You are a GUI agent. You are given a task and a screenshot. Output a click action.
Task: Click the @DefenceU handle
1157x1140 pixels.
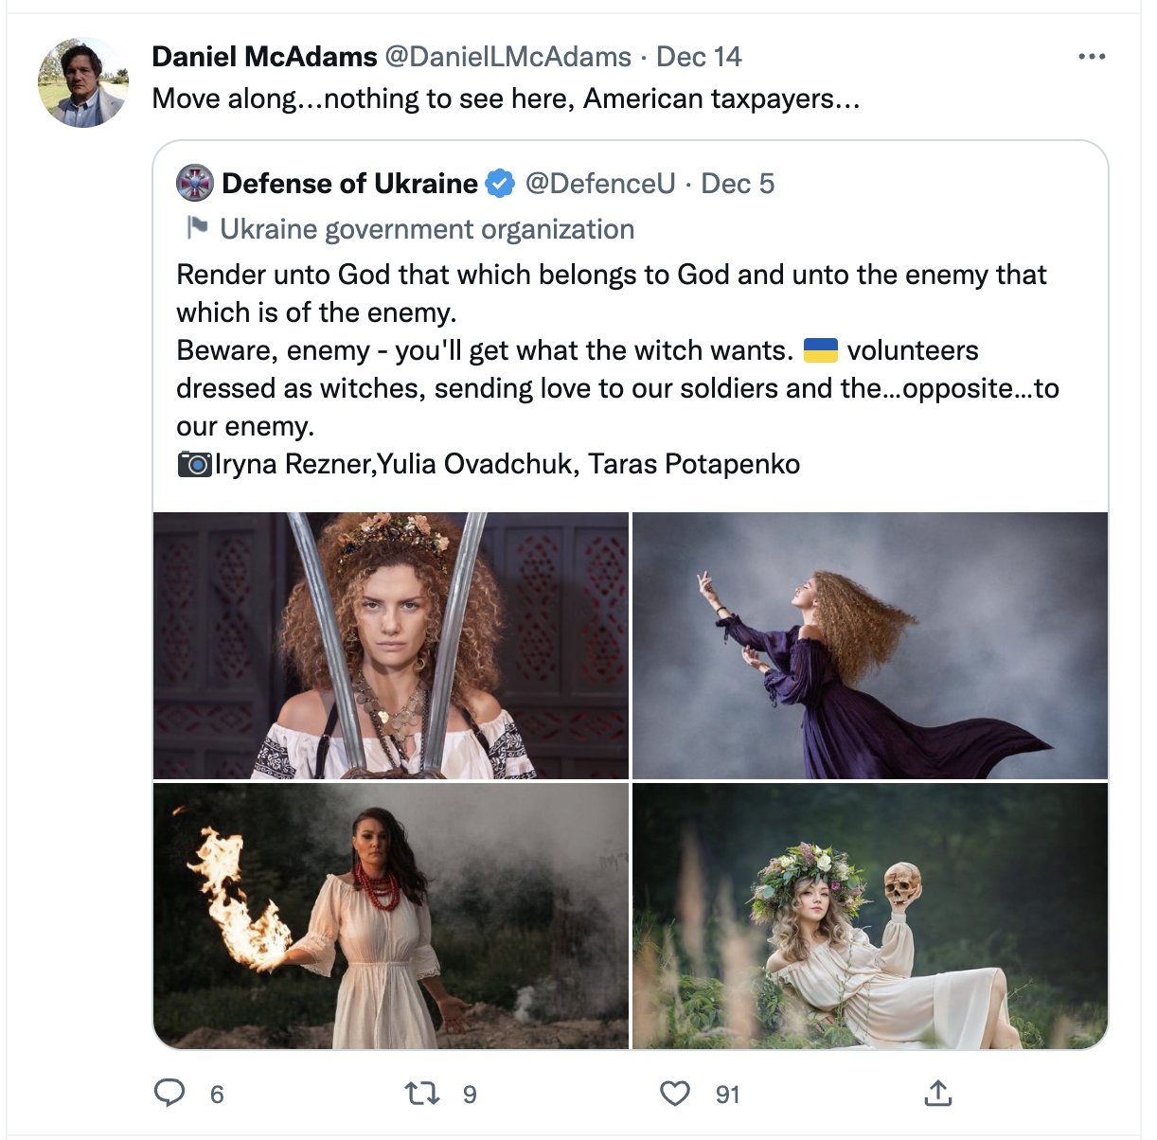click(x=600, y=183)
